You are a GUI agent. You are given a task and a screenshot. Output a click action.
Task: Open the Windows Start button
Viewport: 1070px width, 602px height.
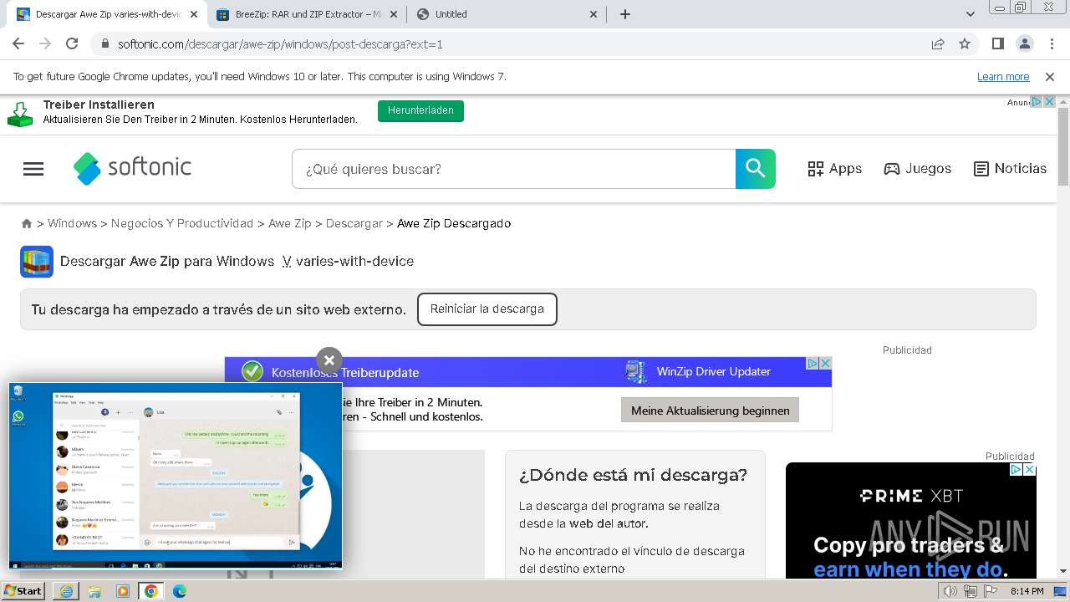(x=23, y=591)
